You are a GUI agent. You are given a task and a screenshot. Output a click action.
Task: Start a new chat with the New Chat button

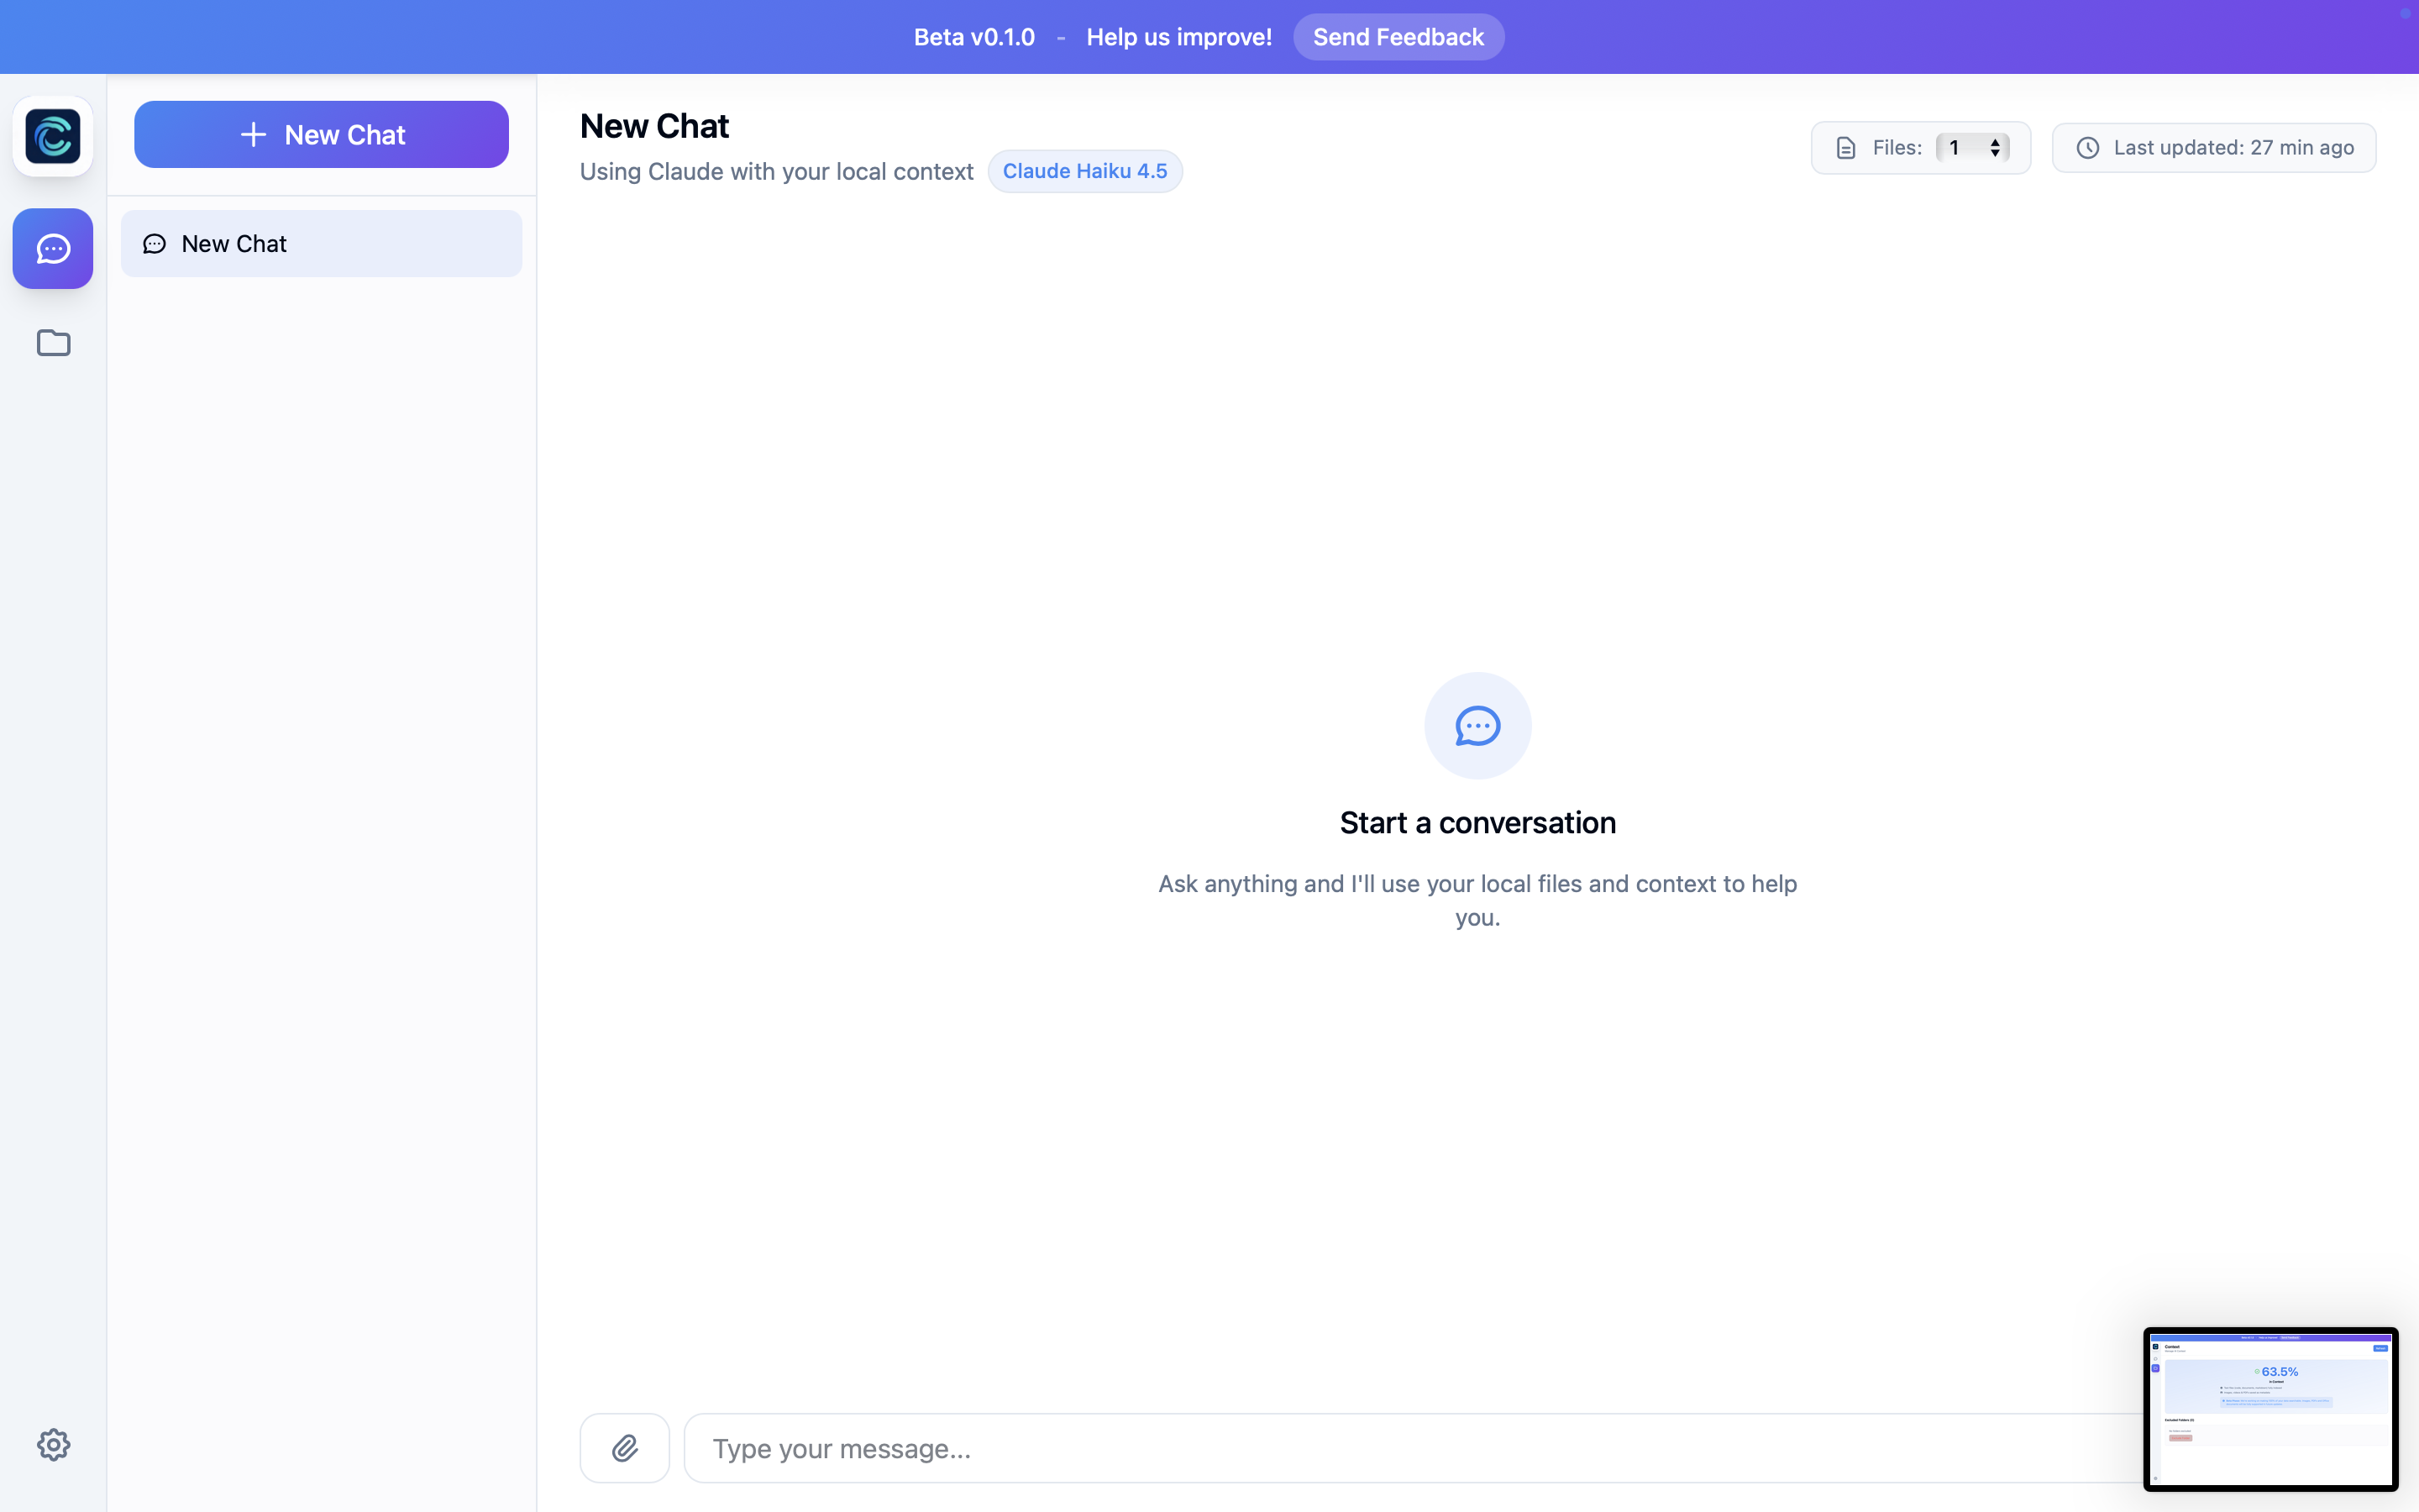pos(321,134)
